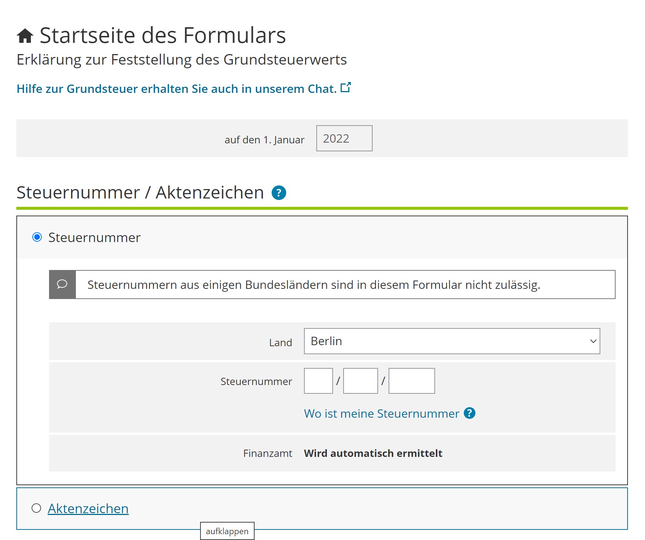Open the external link icon after Chat link
645x540 pixels.
click(345, 87)
